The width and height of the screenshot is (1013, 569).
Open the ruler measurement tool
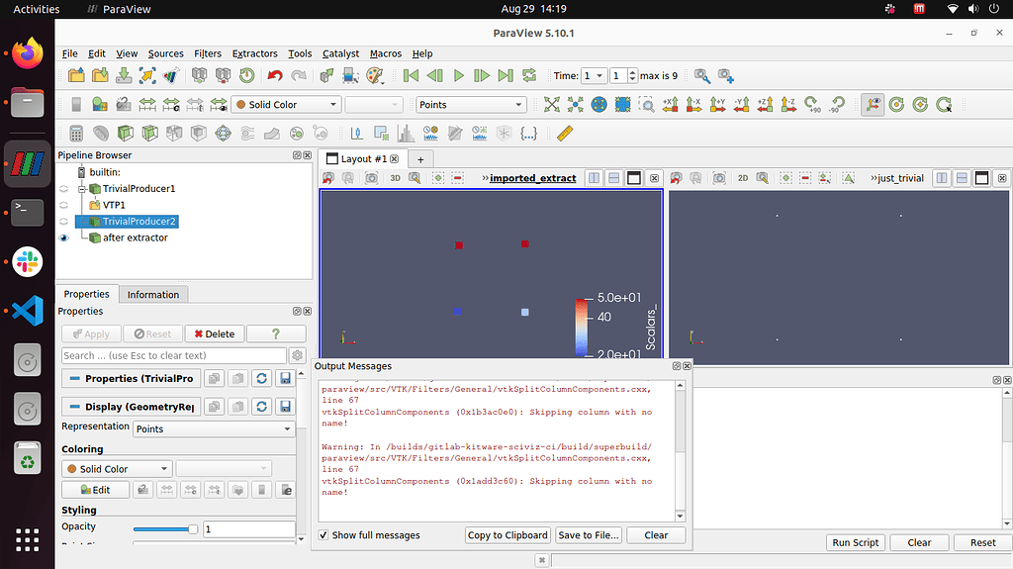tap(565, 133)
